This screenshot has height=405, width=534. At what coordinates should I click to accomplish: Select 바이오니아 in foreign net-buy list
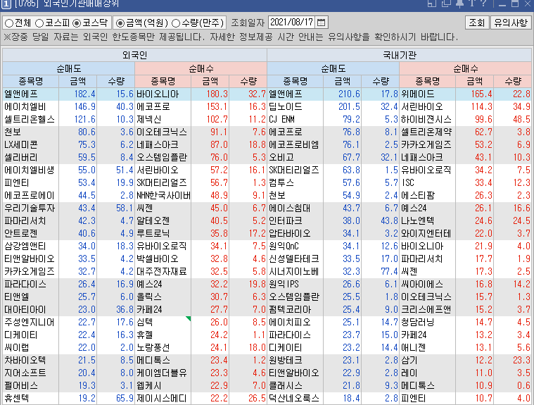pyautogui.click(x=158, y=94)
